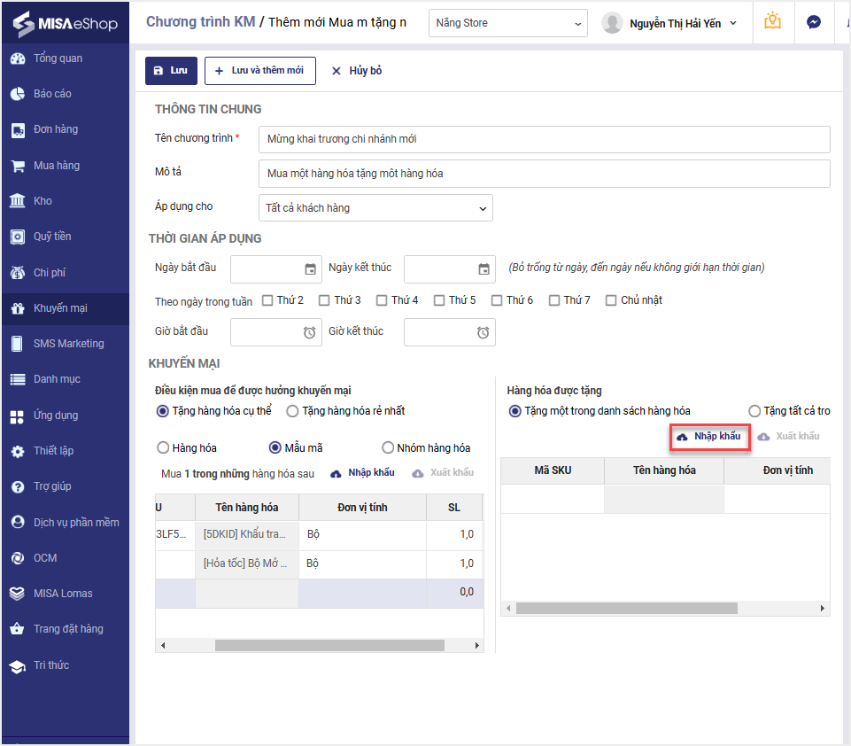Enable the Chủ nhật checkbox
This screenshot has height=746, width=851.
pos(611,300)
